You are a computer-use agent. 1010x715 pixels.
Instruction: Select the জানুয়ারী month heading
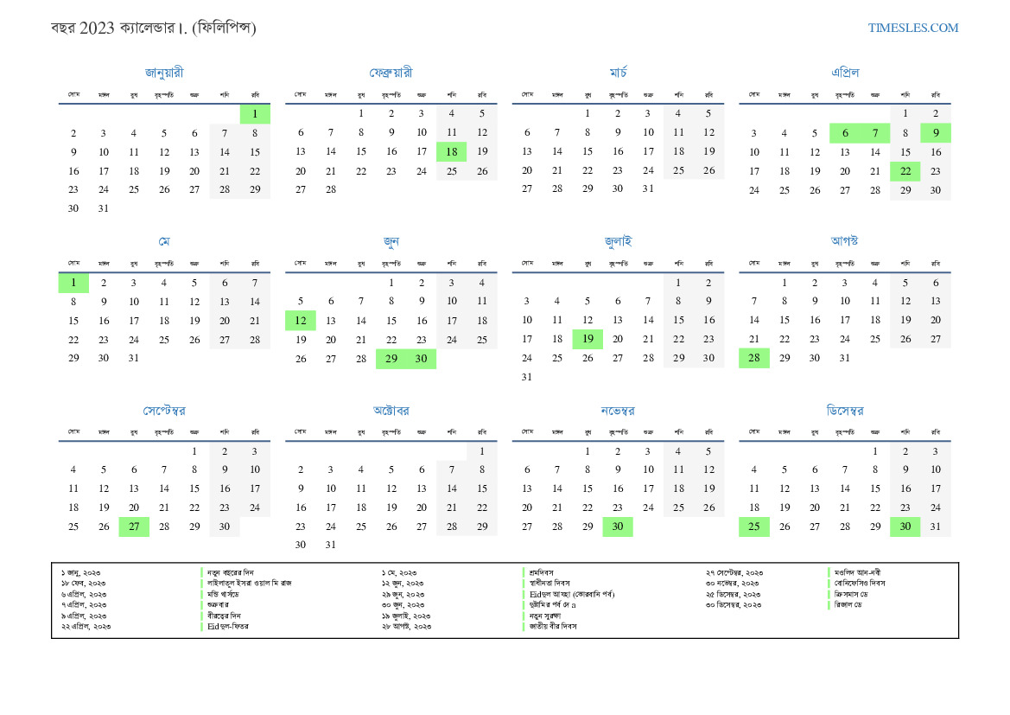[164, 73]
